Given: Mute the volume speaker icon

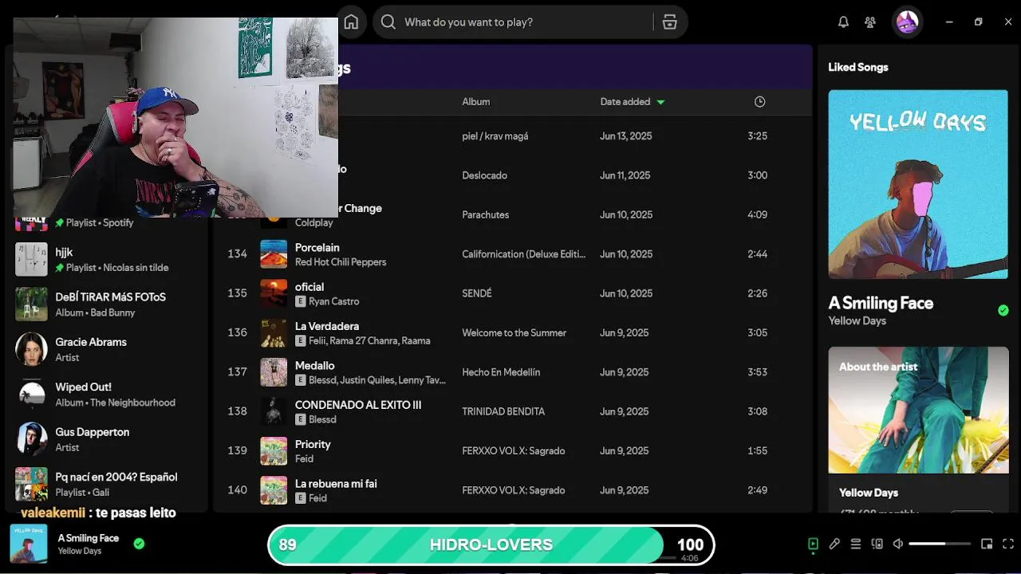Looking at the screenshot, I should click(898, 544).
